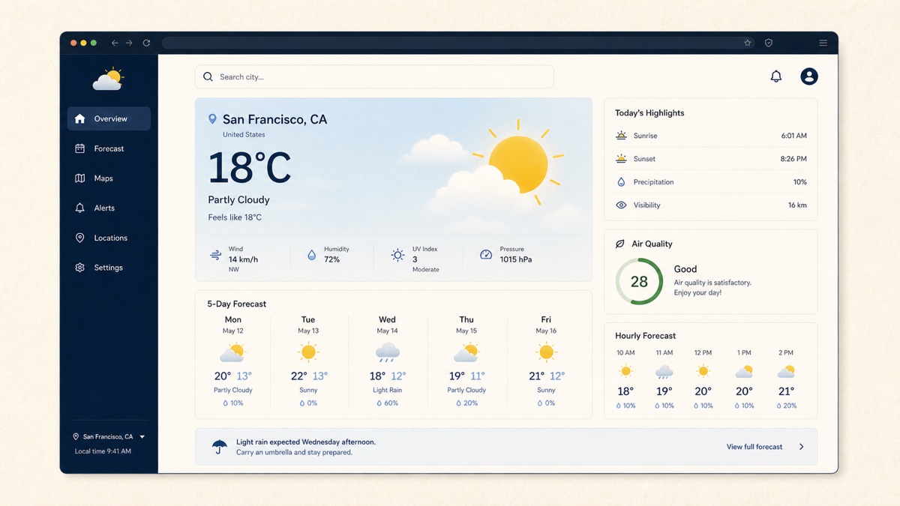Screen dimensions: 900x506
Task: Open the Alerts page
Action: 109,208
